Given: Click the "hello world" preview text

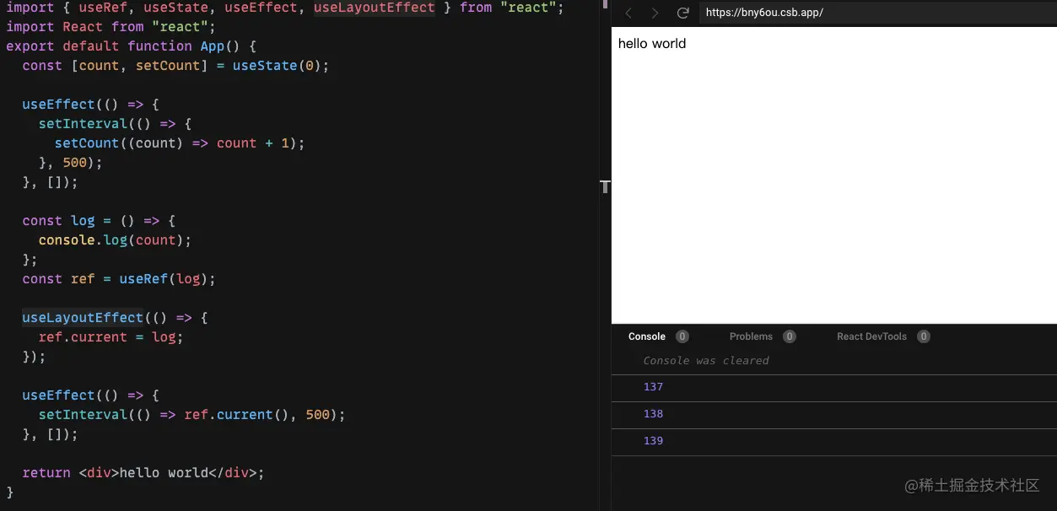Looking at the screenshot, I should coord(652,44).
